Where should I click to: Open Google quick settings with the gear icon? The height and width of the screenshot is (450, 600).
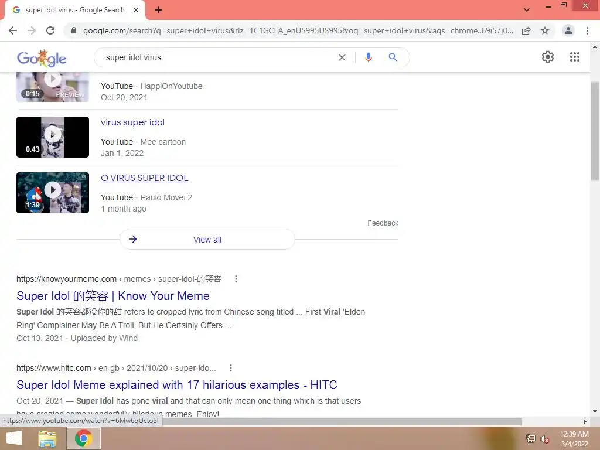pyautogui.click(x=548, y=57)
